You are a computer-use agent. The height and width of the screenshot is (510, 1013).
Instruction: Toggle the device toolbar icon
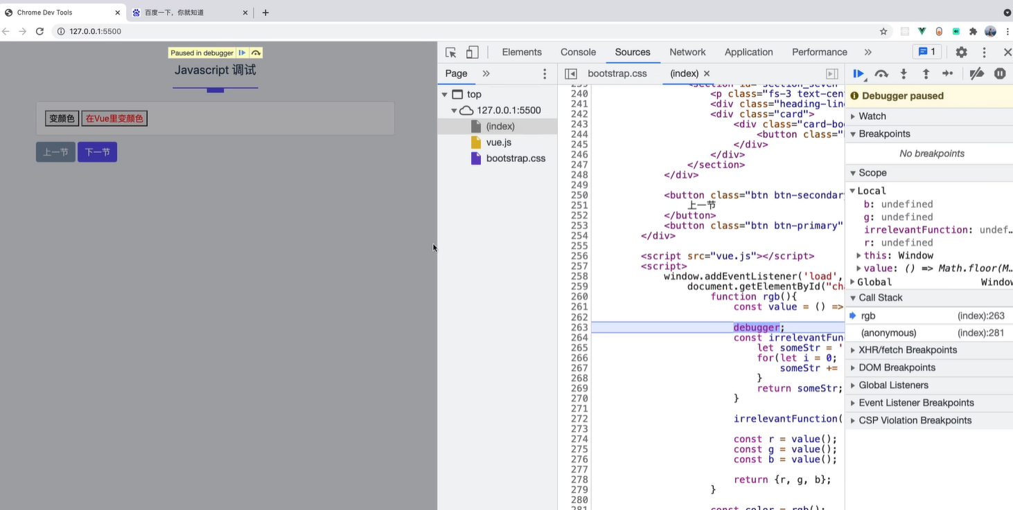click(x=472, y=53)
